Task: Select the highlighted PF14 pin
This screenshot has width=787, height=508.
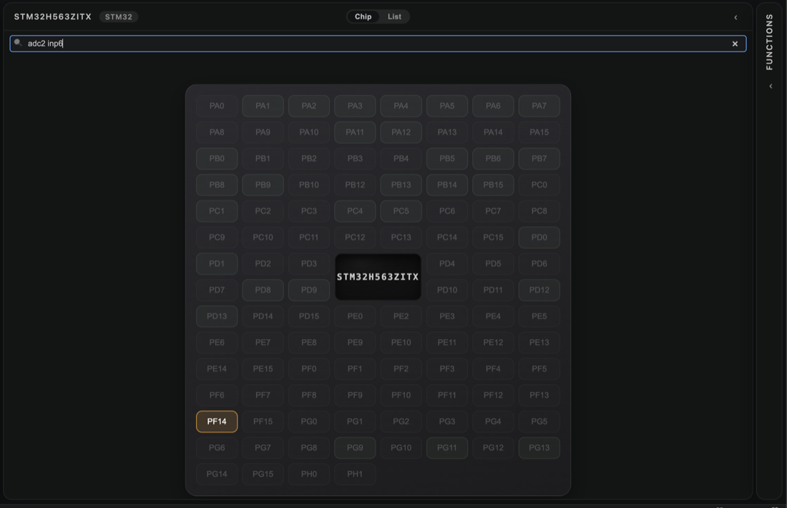Action: 217,421
